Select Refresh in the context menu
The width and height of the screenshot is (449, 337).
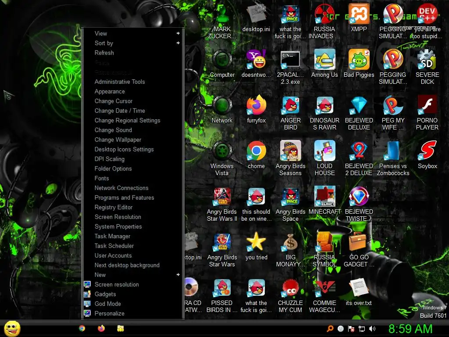133,53
